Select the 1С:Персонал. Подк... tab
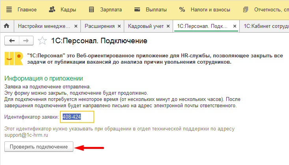This screenshot has height=165, width=289. point(202,26)
